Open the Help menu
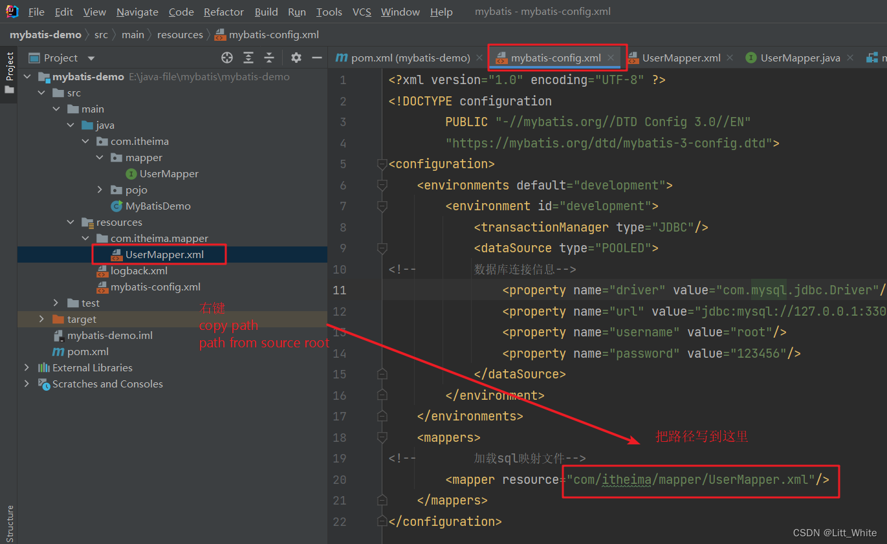887x544 pixels. tap(441, 12)
